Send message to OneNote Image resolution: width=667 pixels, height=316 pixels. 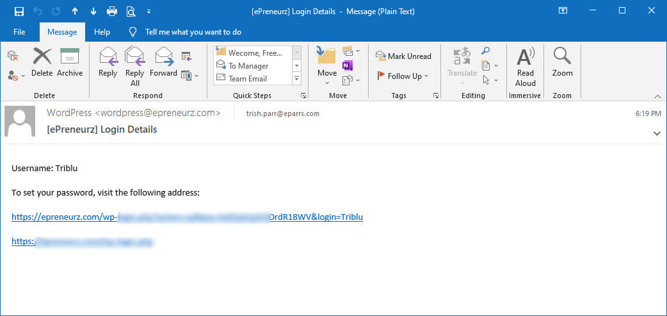(x=348, y=65)
